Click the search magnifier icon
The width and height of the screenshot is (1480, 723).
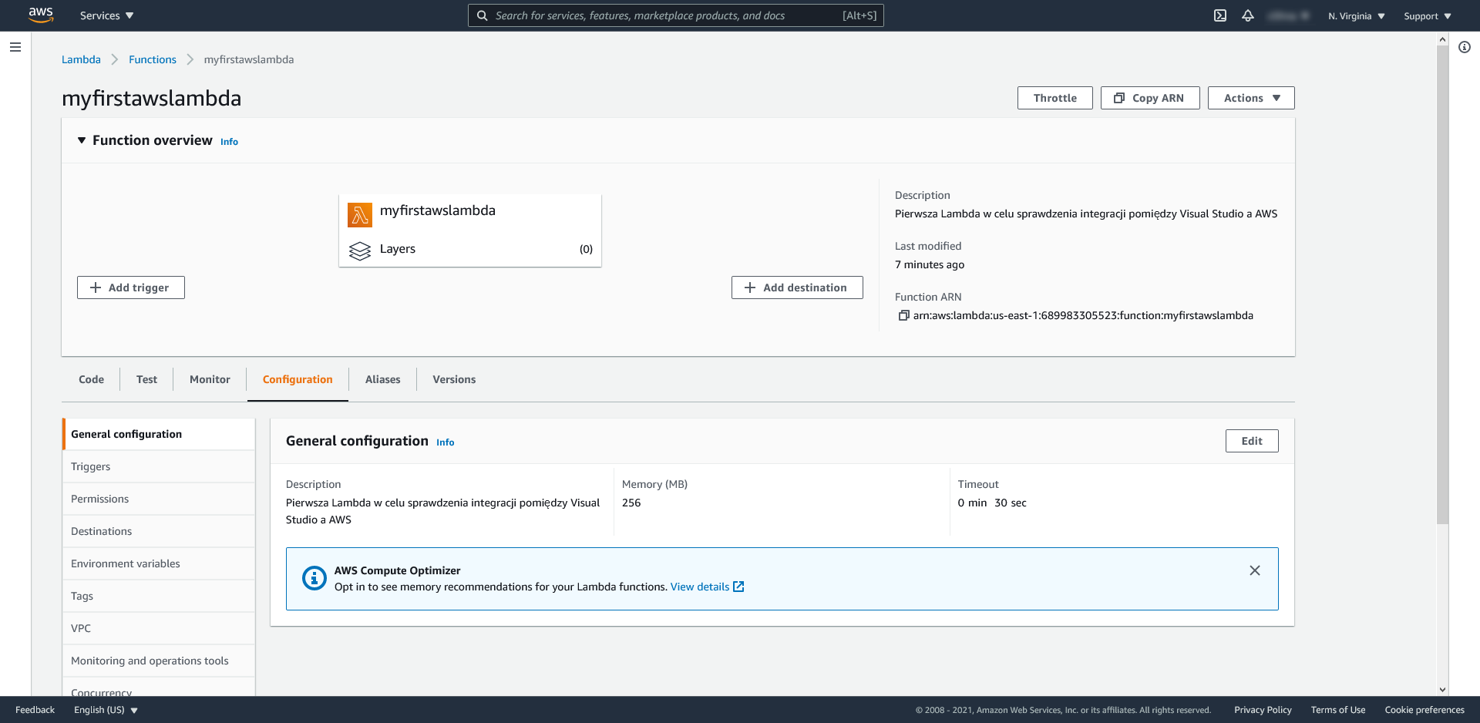click(482, 15)
